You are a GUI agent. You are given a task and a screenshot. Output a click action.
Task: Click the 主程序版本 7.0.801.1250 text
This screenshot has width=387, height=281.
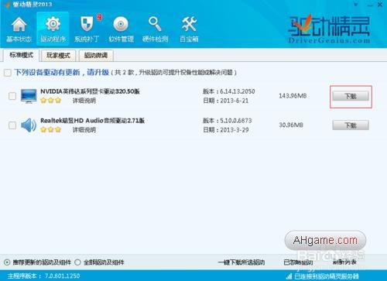pyautogui.click(x=44, y=276)
